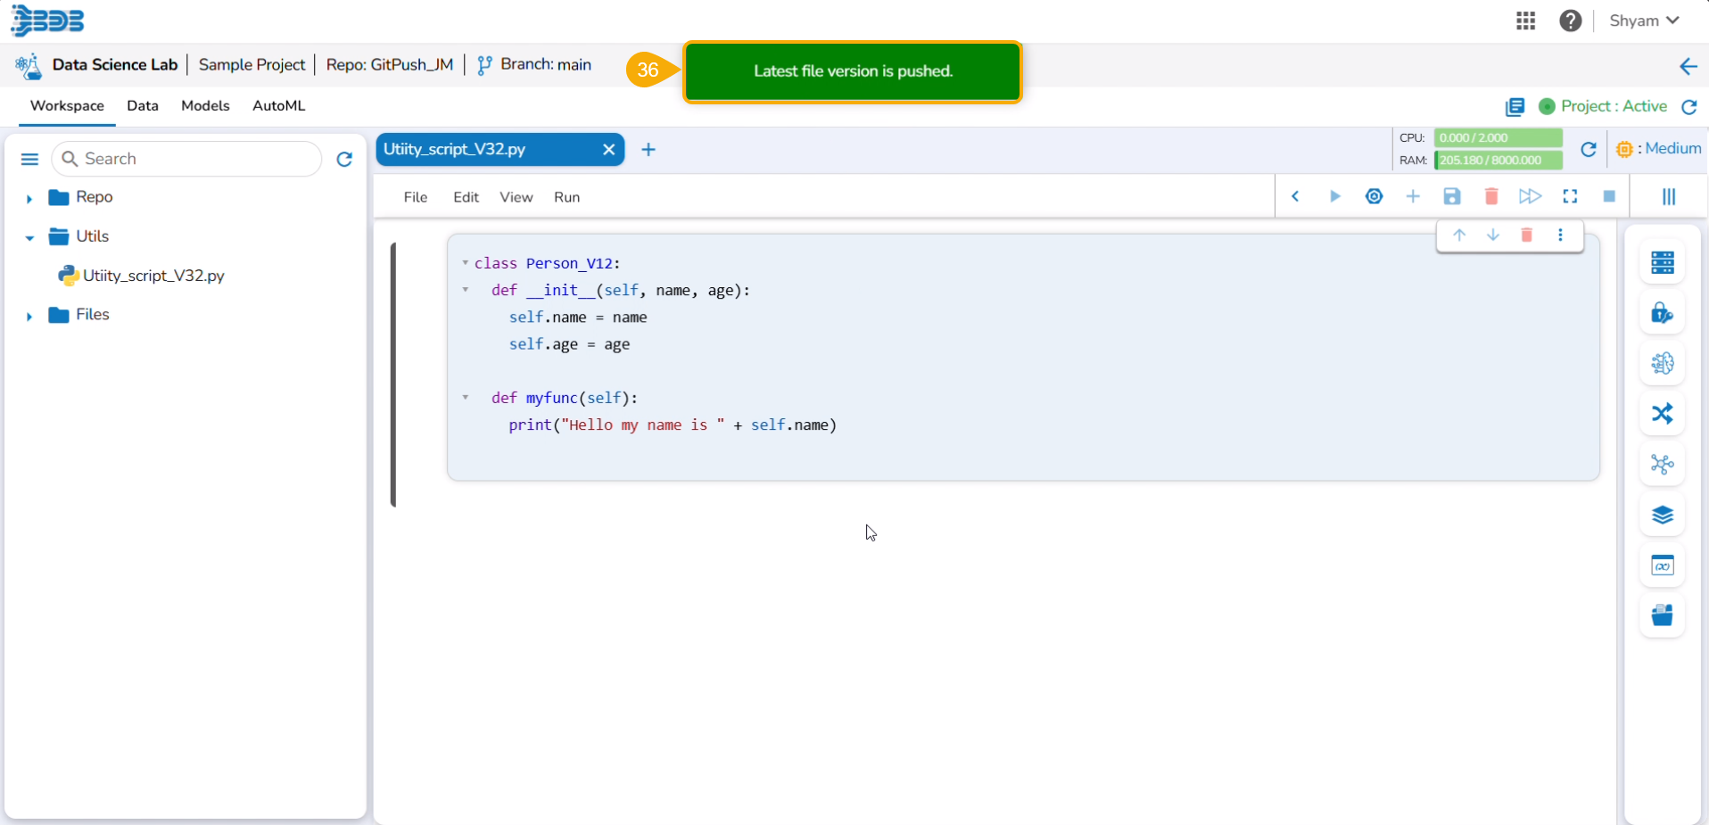Viewport: 1709px width, 825px height.
Task: Click the Run cell play icon
Action: [1334, 196]
